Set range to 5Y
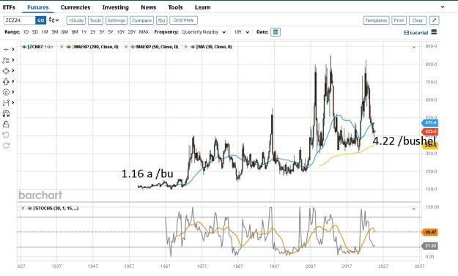The height and width of the screenshot is (276, 458). 111,32
